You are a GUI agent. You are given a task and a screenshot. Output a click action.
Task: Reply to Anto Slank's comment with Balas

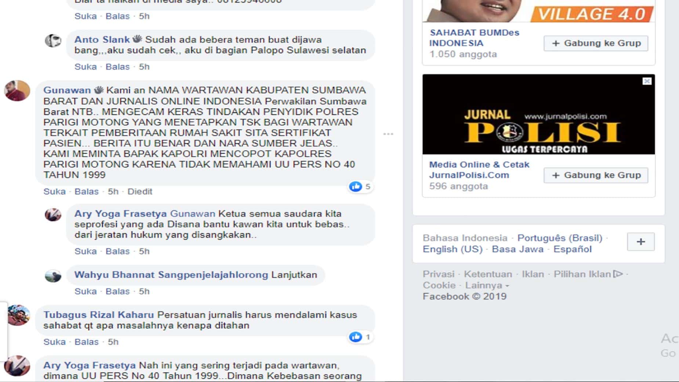click(x=117, y=67)
